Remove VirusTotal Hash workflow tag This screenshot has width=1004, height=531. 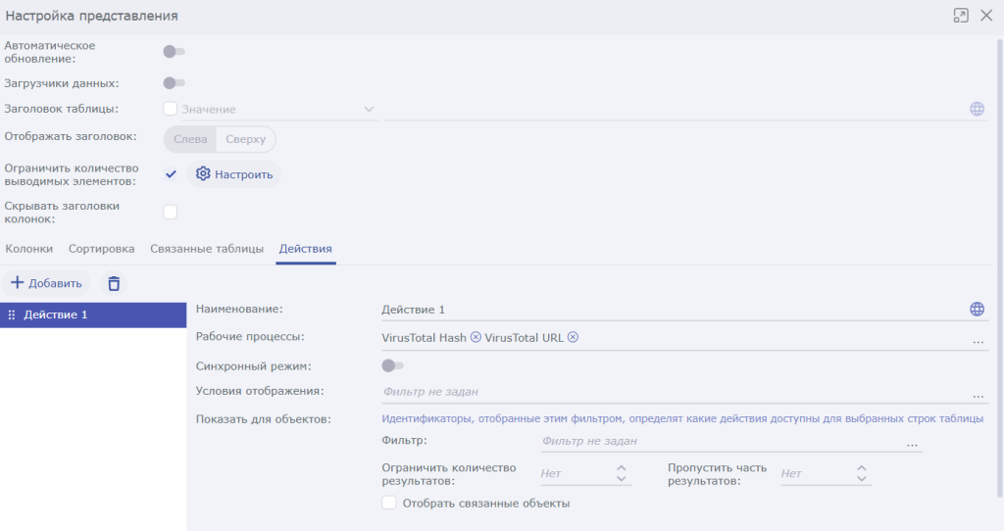point(476,337)
